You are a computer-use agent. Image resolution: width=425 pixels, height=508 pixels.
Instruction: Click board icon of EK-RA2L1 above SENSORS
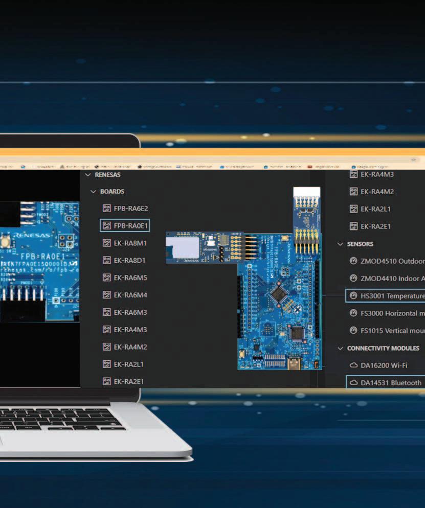tap(354, 209)
